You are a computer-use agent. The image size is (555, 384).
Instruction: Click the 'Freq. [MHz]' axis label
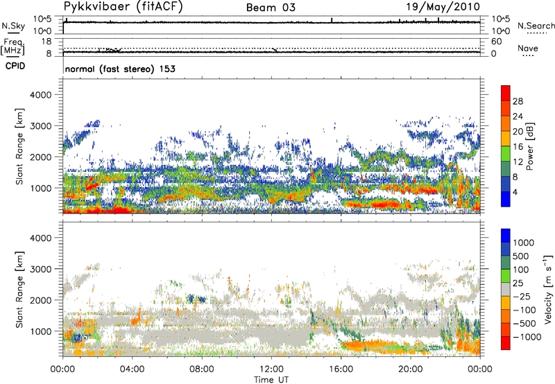[x=12, y=46]
